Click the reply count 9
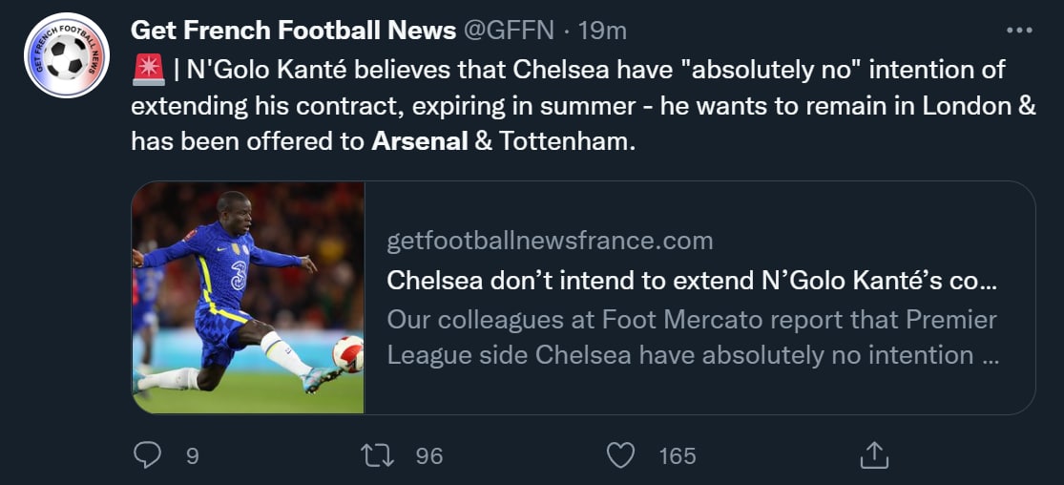 192,456
